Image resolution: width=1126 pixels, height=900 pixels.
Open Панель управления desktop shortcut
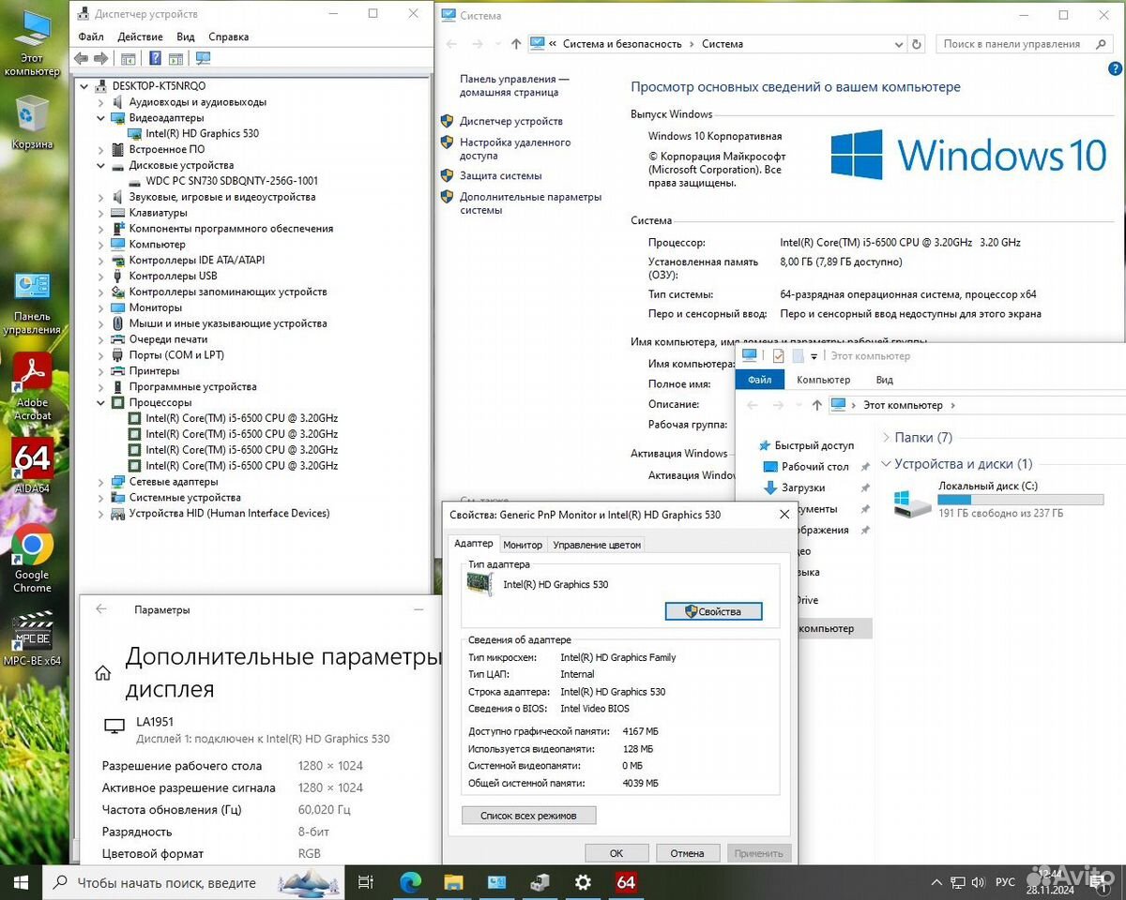pos(32,303)
